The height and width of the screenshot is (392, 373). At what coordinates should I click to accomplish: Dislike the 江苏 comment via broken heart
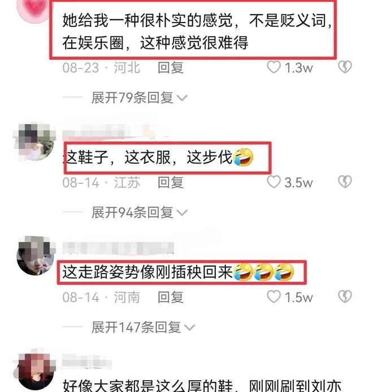click(x=345, y=182)
